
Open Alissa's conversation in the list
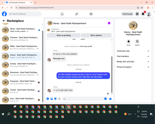tap(21, 30)
